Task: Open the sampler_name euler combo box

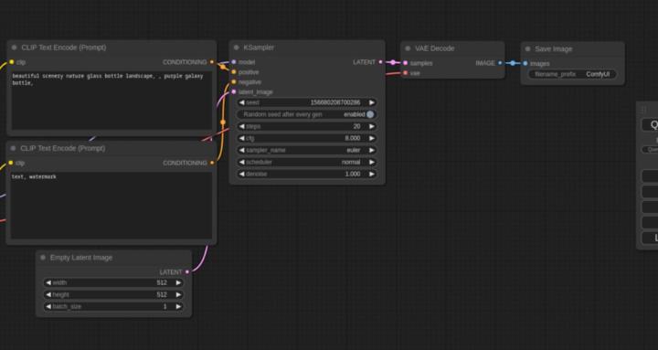Action: click(306, 150)
